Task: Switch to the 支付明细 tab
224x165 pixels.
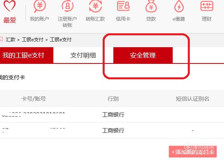Action: 83,55
